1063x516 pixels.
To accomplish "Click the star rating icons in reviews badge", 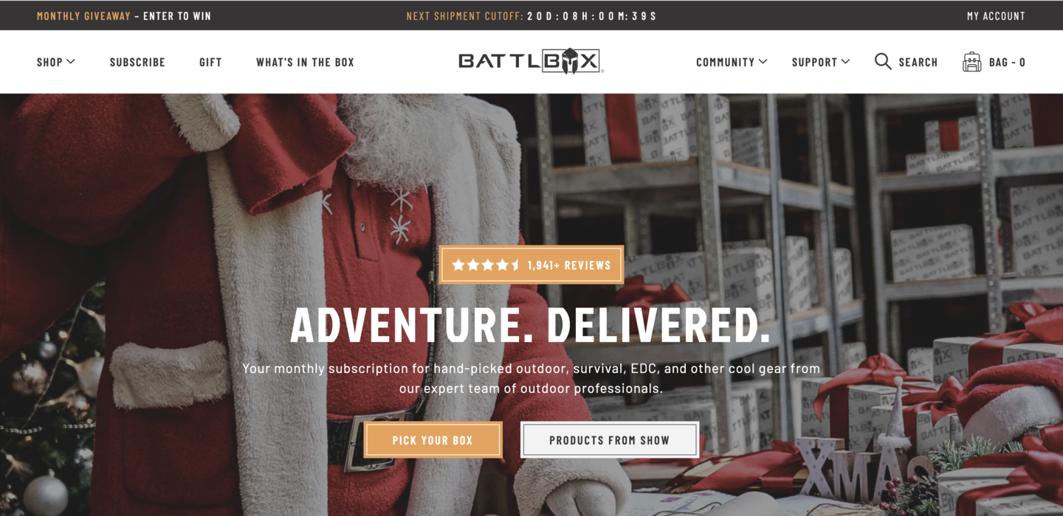I will [x=486, y=265].
